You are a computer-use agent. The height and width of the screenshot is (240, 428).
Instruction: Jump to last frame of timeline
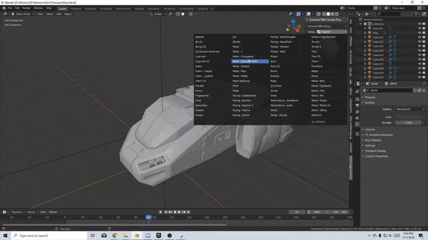pyautogui.click(x=189, y=212)
